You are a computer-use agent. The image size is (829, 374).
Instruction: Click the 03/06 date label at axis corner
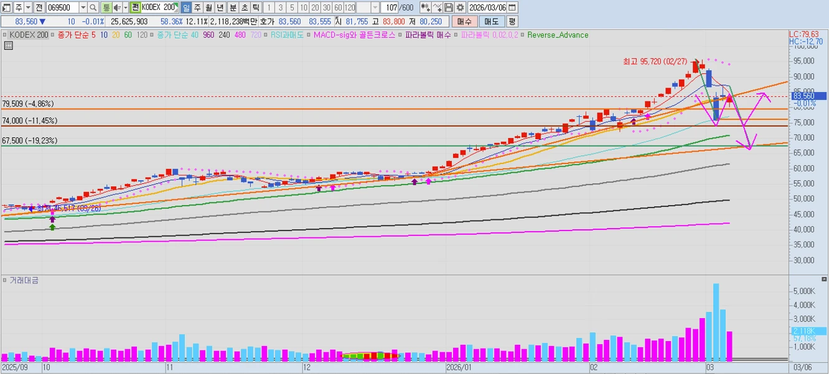pos(802,368)
